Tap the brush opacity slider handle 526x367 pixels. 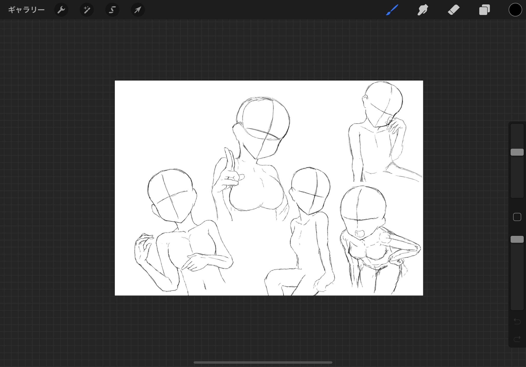click(x=517, y=239)
